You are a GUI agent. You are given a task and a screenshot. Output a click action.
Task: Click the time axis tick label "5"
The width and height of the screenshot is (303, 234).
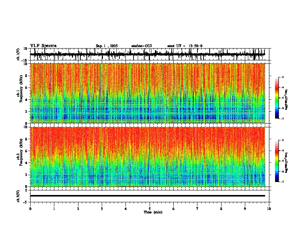pyautogui.click(x=150, y=209)
